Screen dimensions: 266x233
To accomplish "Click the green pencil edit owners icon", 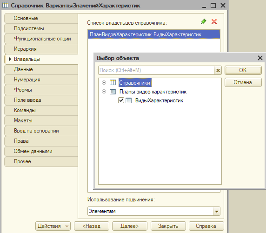I will click(203, 22).
